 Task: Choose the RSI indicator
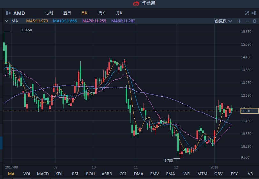click(75, 174)
